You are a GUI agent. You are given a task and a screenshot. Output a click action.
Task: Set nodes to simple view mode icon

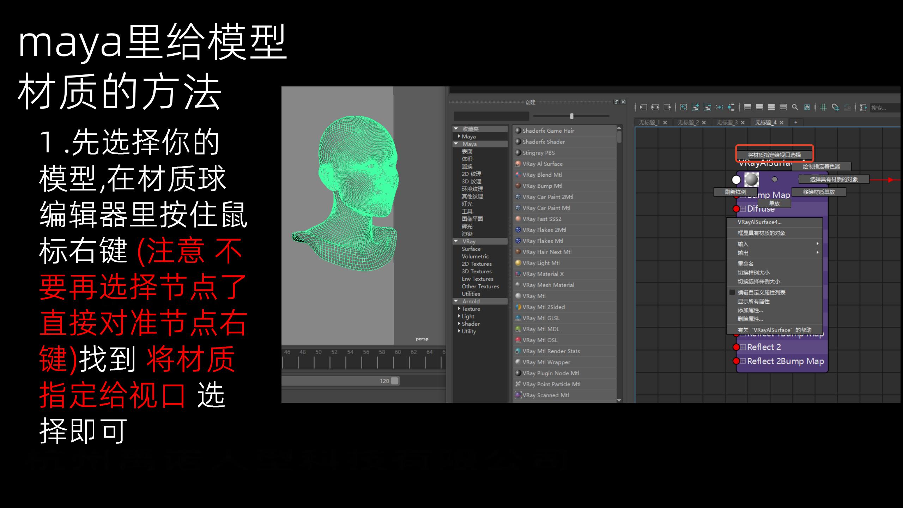coord(747,107)
